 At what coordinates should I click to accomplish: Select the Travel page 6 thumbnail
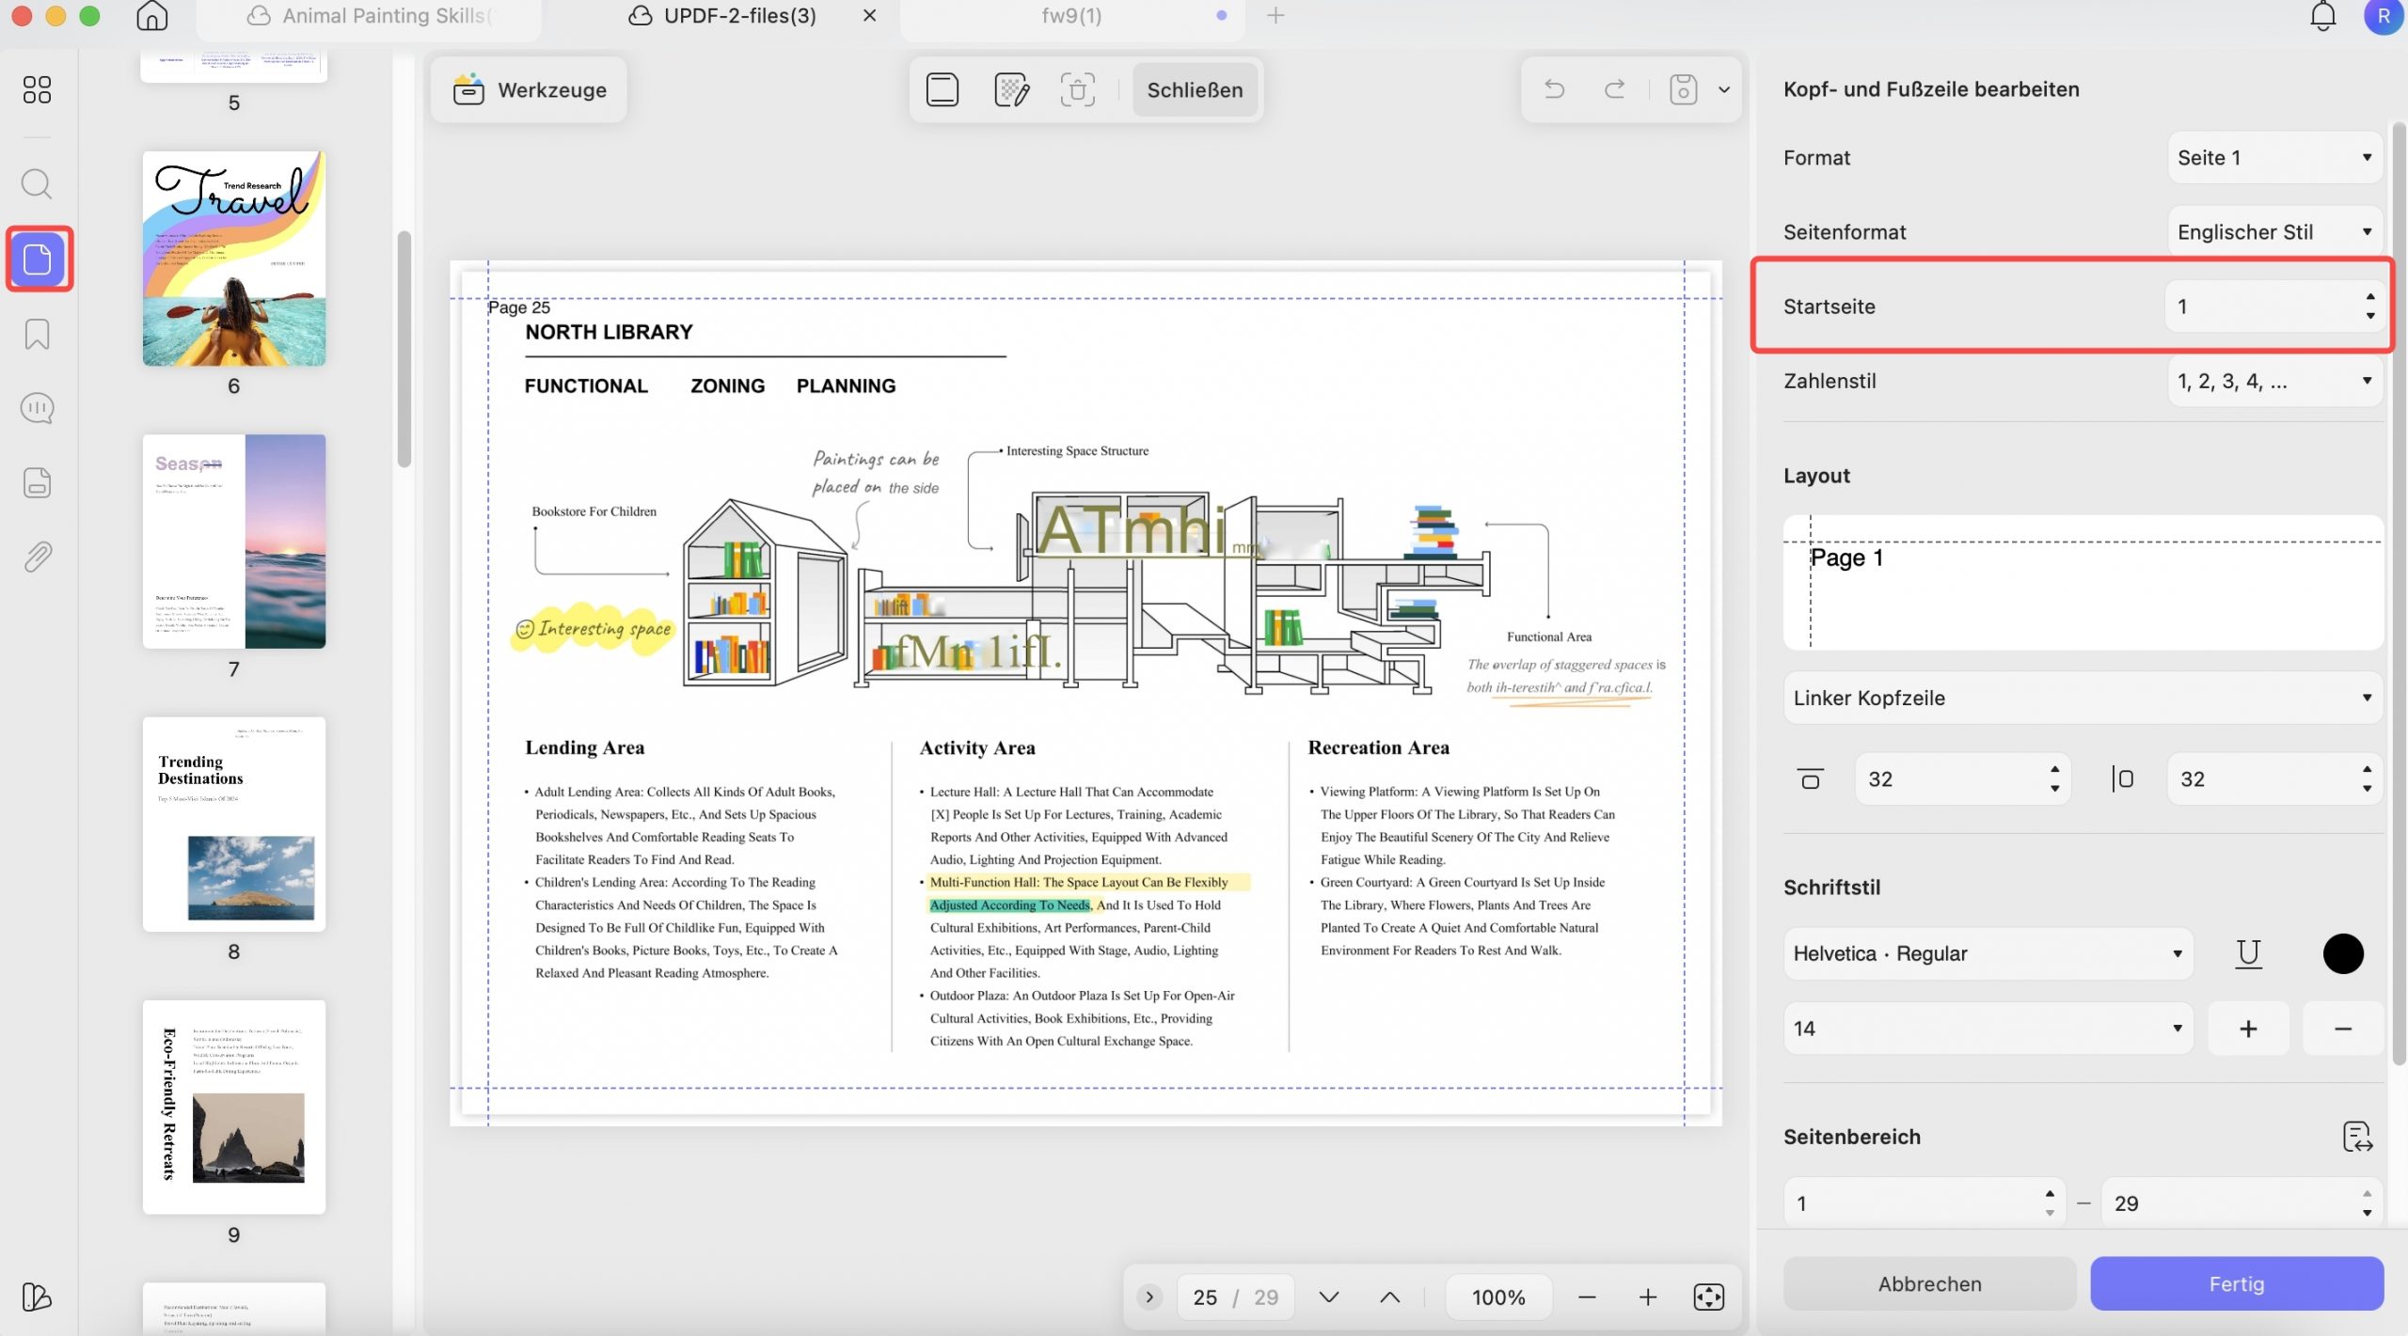pyautogui.click(x=234, y=259)
